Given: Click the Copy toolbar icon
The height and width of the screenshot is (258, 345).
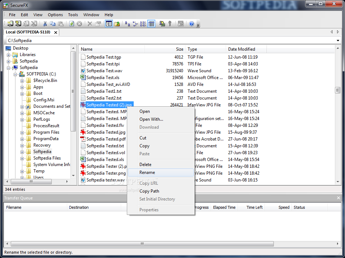Looking at the screenshot, I should [x=53, y=24].
